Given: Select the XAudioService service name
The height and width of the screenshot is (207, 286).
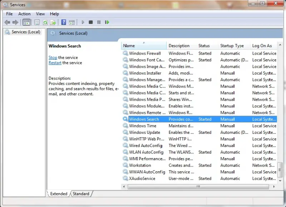Looking at the screenshot, I should tap(142, 178).
